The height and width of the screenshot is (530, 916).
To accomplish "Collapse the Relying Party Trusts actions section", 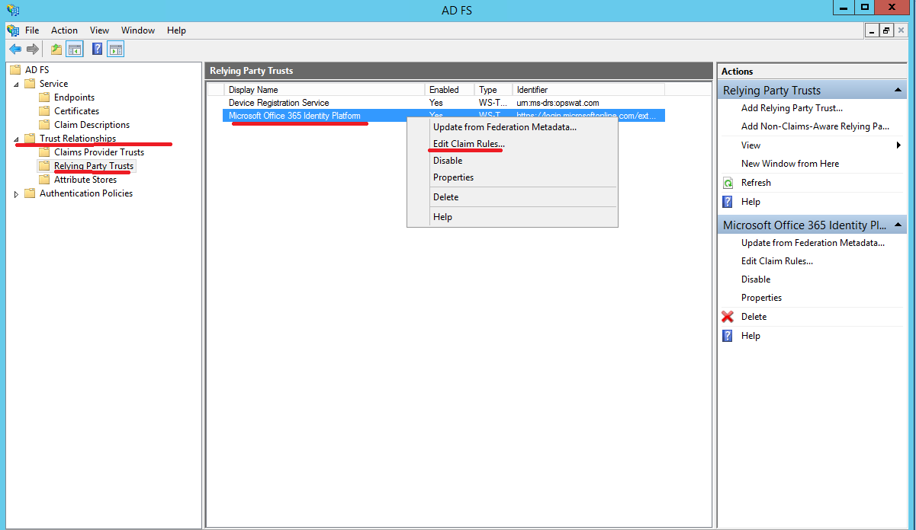I will point(898,91).
